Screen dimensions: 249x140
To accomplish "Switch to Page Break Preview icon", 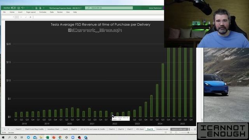I will tap(176, 132).
